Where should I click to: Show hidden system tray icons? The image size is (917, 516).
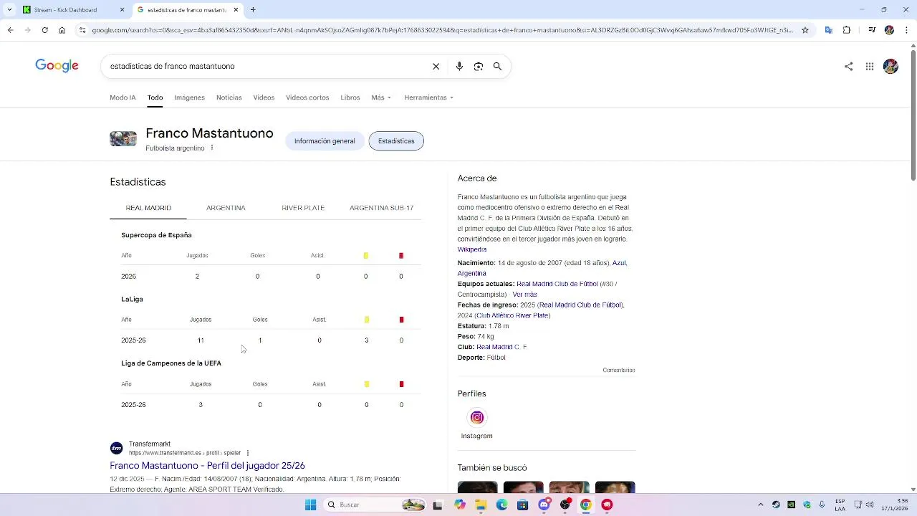[761, 505]
